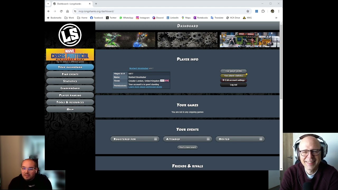This screenshot has height=190, width=338.
Task: Log out of the Longshanks account
Action: [233, 85]
